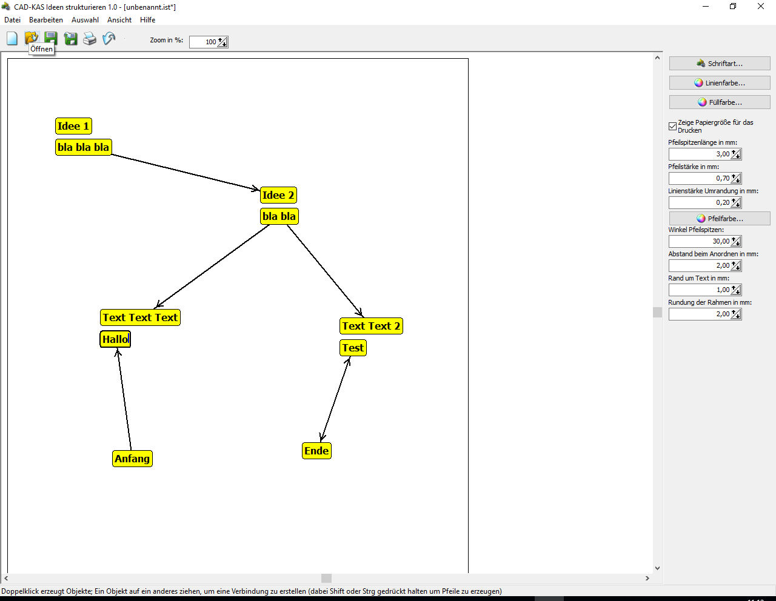Viewport: 776px width, 601px height.
Task: Select the 'Anfang' node on canvas
Action: pos(132,459)
